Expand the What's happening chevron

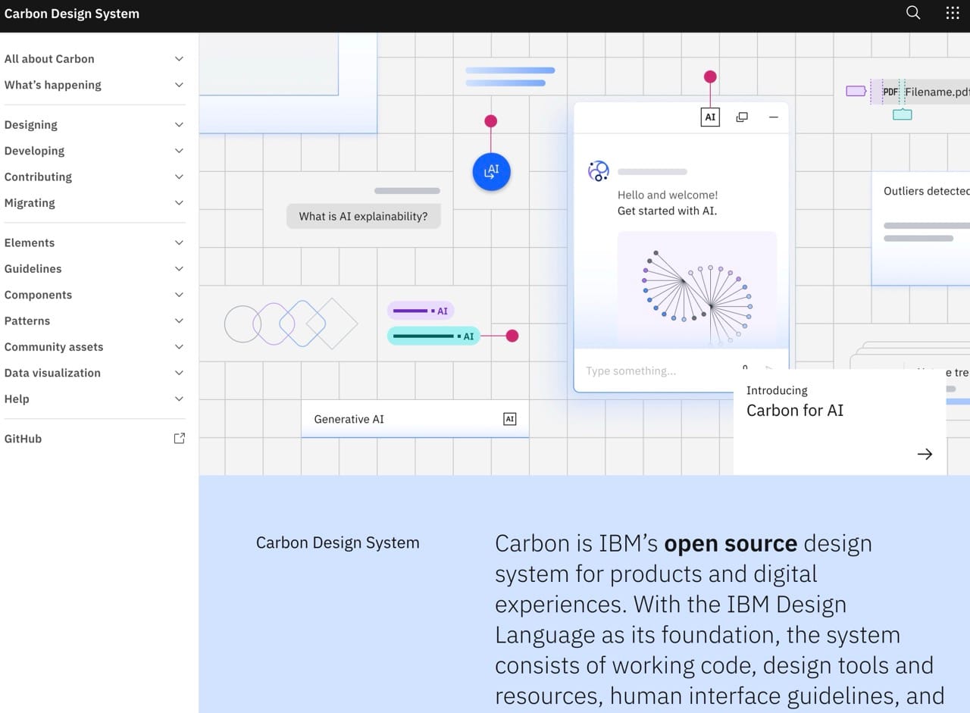click(x=179, y=85)
